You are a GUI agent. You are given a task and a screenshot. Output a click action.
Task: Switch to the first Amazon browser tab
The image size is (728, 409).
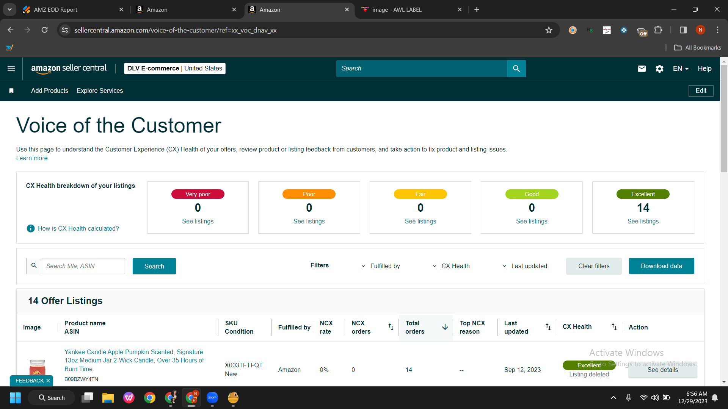click(x=186, y=9)
